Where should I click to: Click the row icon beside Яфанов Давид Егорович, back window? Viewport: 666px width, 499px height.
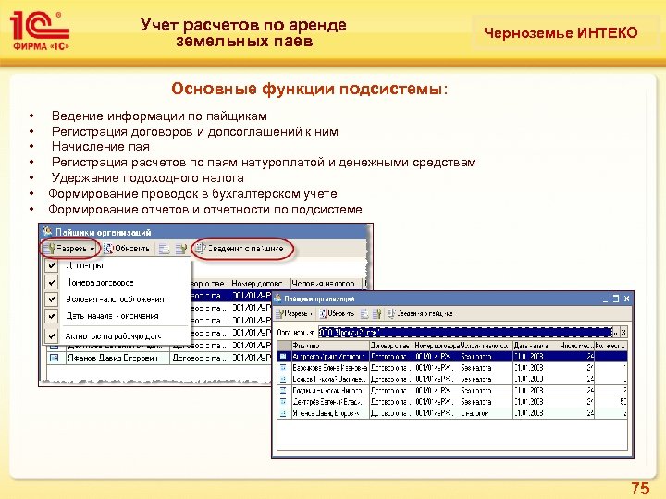click(54, 359)
